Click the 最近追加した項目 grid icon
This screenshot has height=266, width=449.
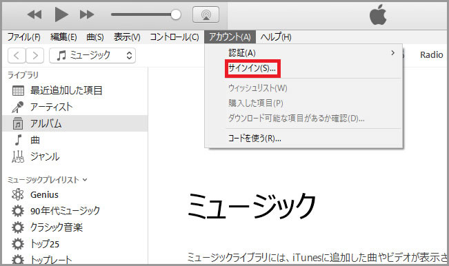tap(18, 91)
